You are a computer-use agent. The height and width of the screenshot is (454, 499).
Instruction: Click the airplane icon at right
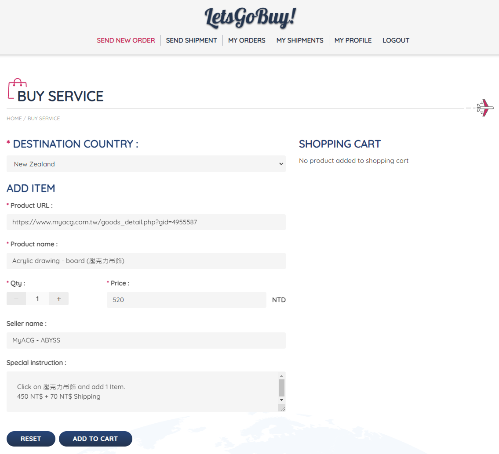484,108
